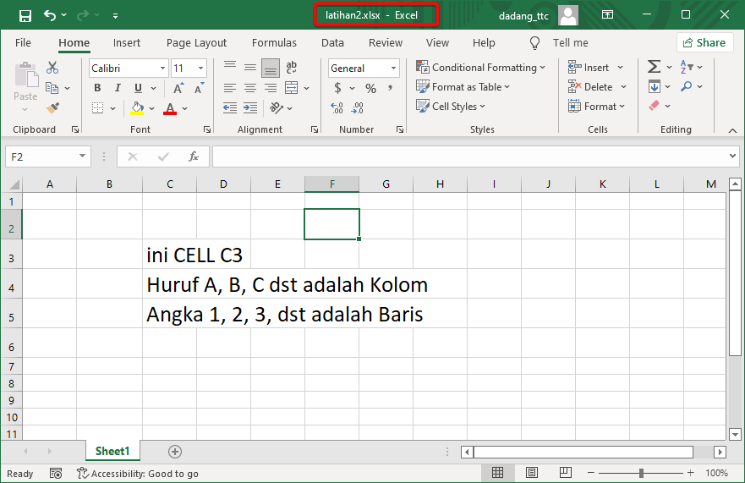Open the General number format dropdown
745x483 pixels.
click(x=393, y=68)
